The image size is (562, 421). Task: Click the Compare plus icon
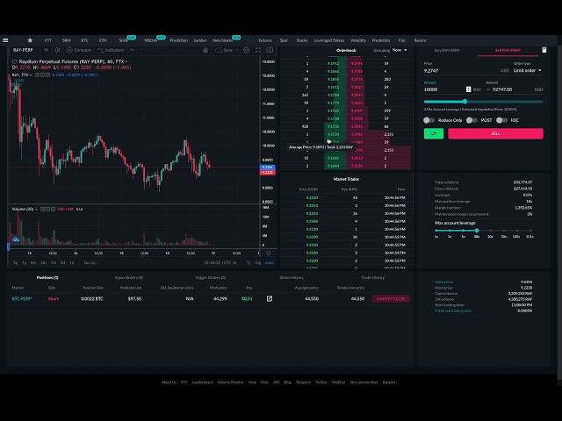69,50
